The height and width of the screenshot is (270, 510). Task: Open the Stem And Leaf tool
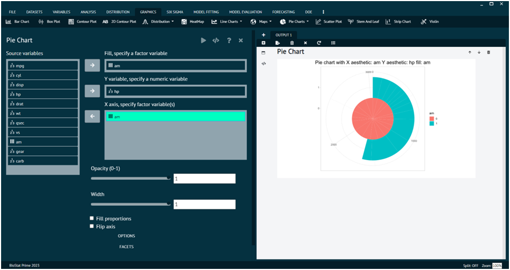(x=363, y=22)
